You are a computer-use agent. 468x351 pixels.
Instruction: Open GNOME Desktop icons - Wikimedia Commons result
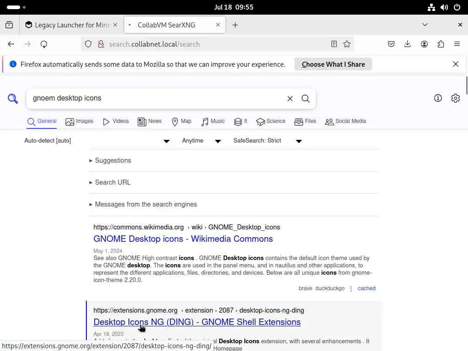coord(183,239)
